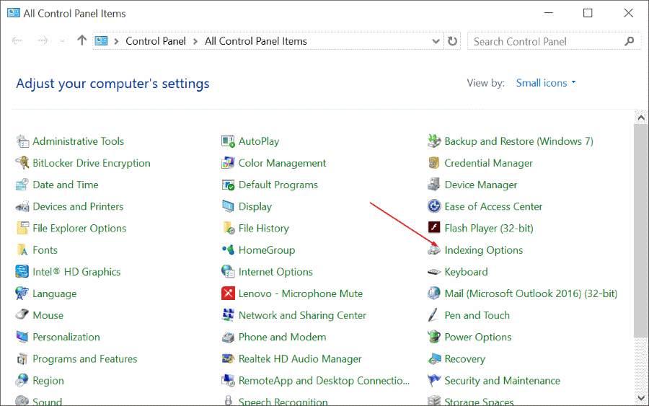
Task: Click the Recovery icon
Action: [434, 359]
